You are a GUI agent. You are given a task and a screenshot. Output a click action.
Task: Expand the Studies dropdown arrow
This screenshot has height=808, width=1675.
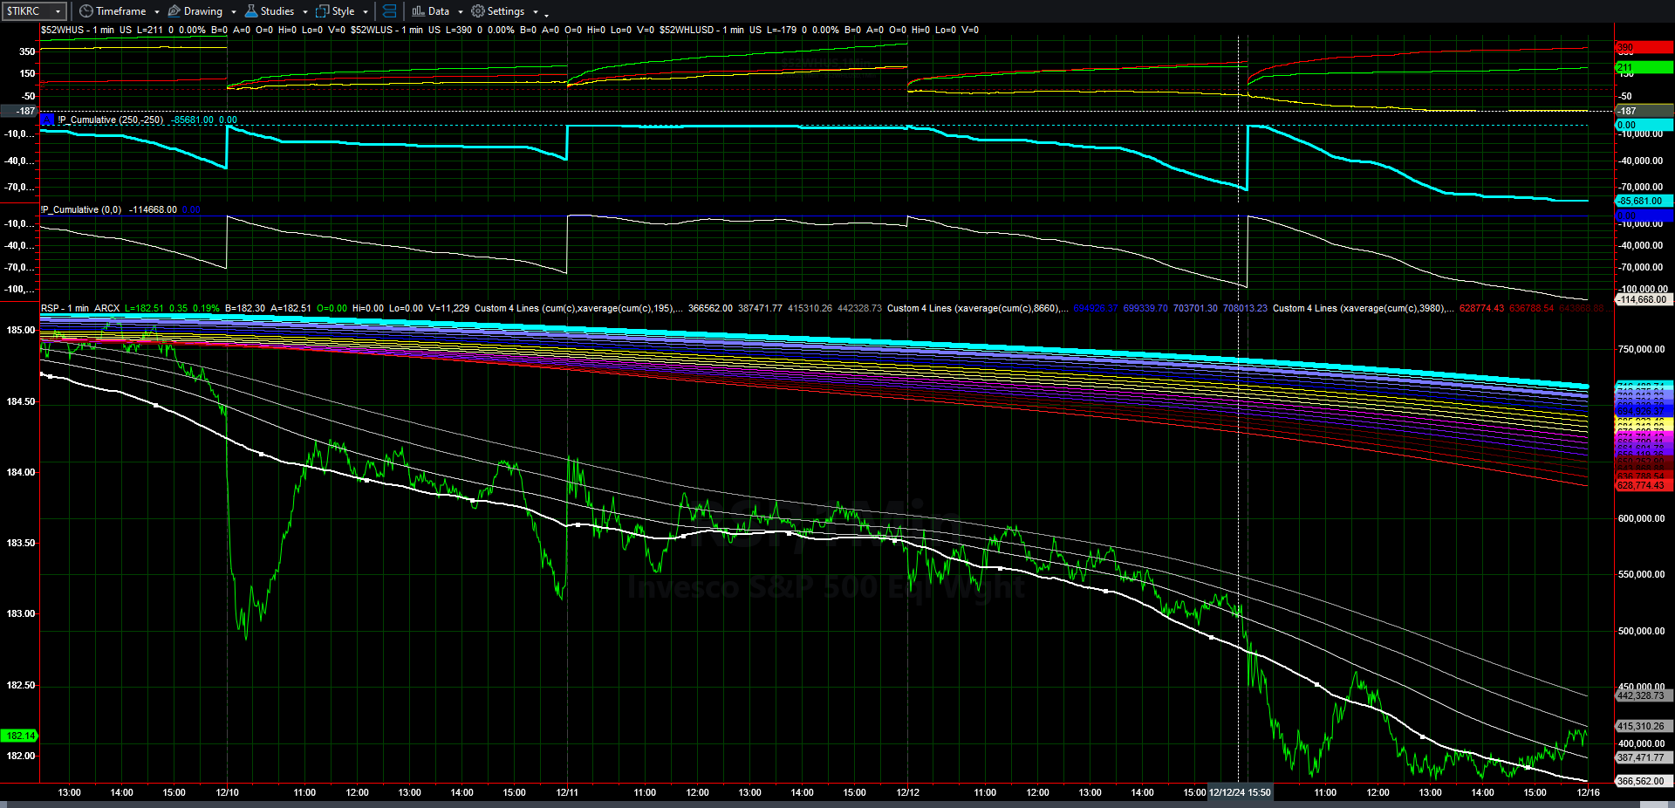[x=305, y=12]
